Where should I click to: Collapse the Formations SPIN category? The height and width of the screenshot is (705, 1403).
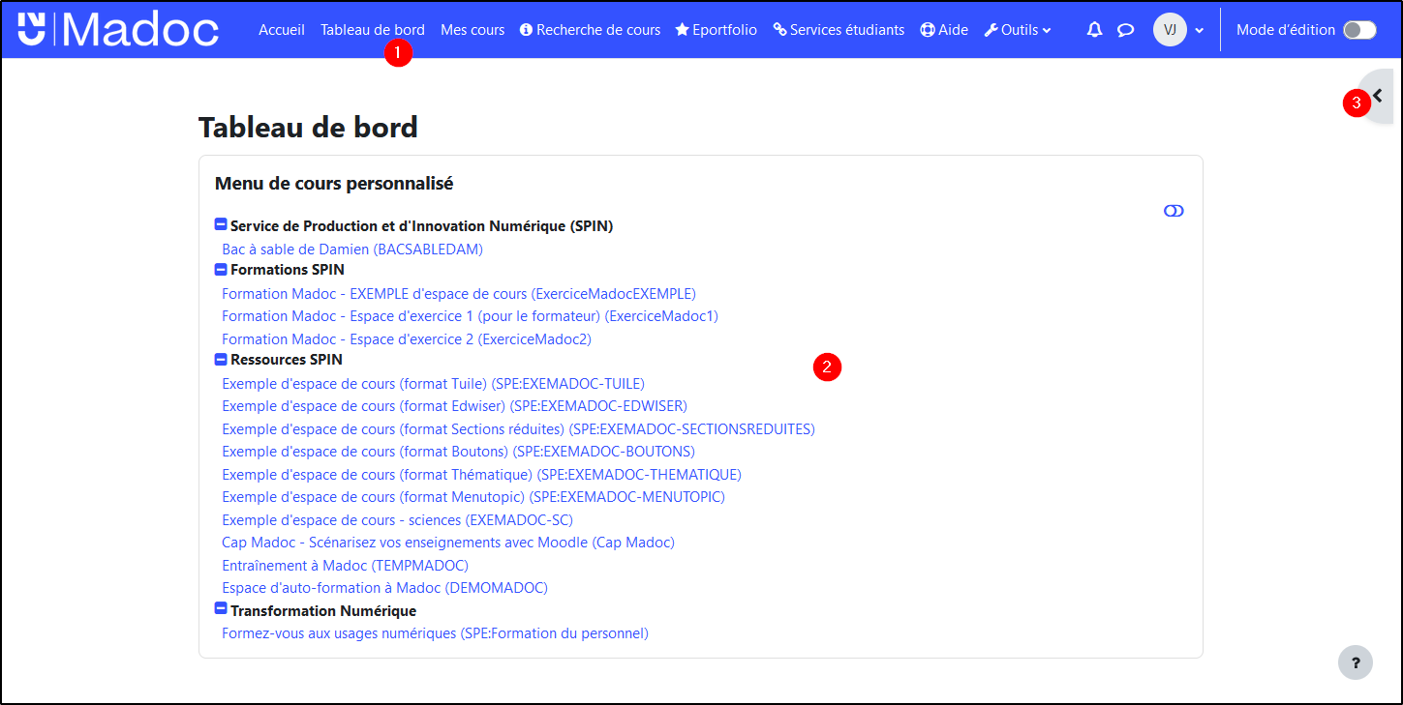click(x=221, y=270)
